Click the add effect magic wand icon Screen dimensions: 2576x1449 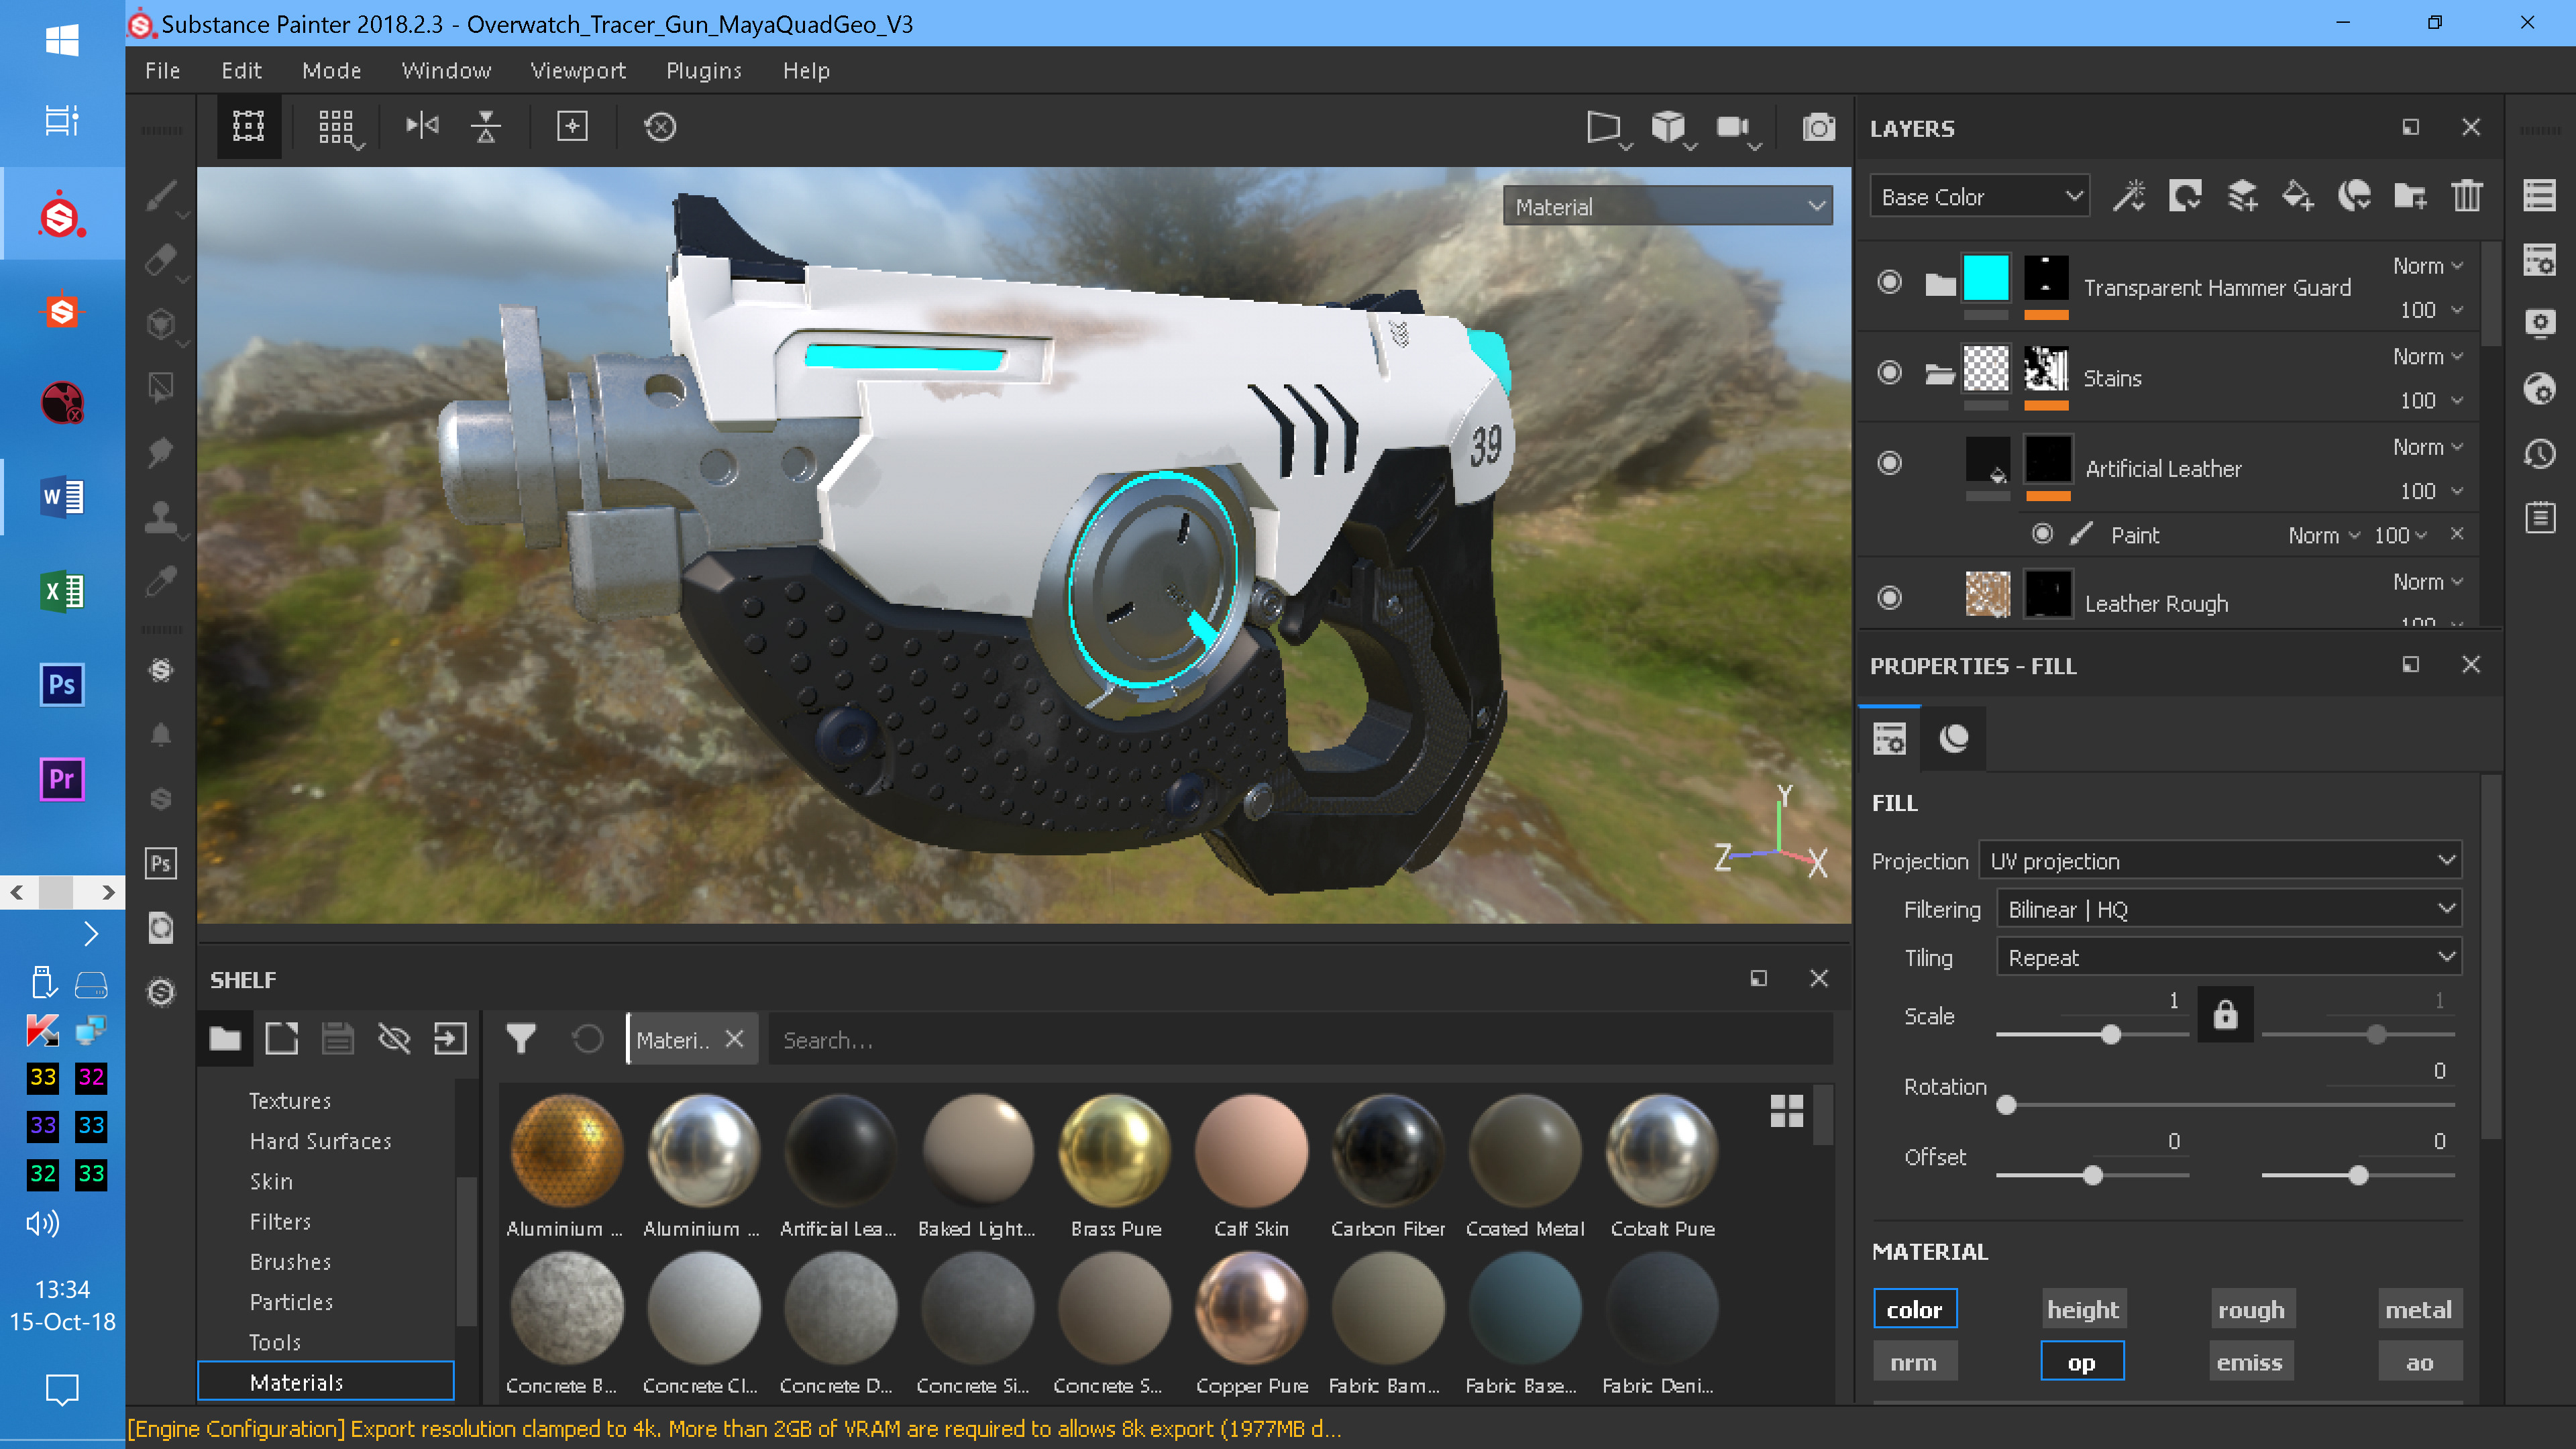pos(2129,195)
